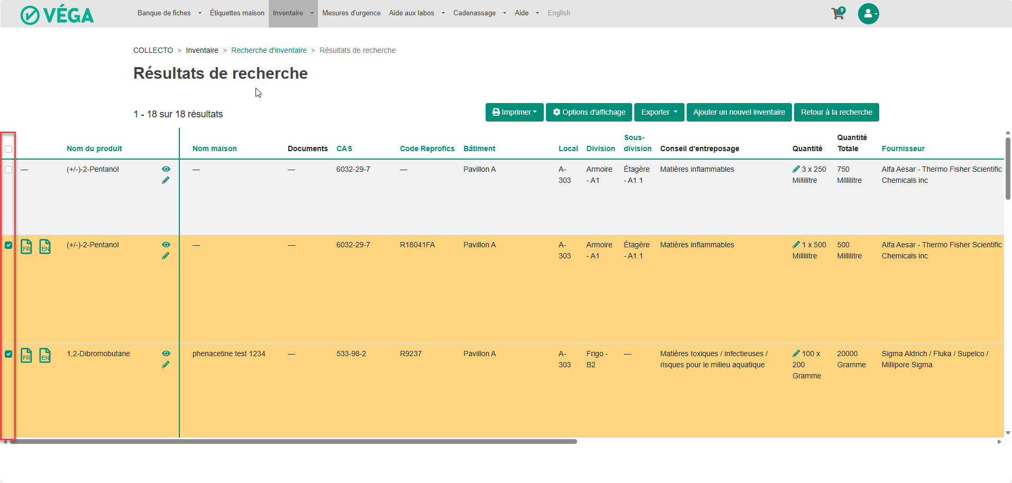Image resolution: width=1012 pixels, height=483 pixels.
Task: Select the Étiquettes maison menu item
Action: [x=237, y=13]
